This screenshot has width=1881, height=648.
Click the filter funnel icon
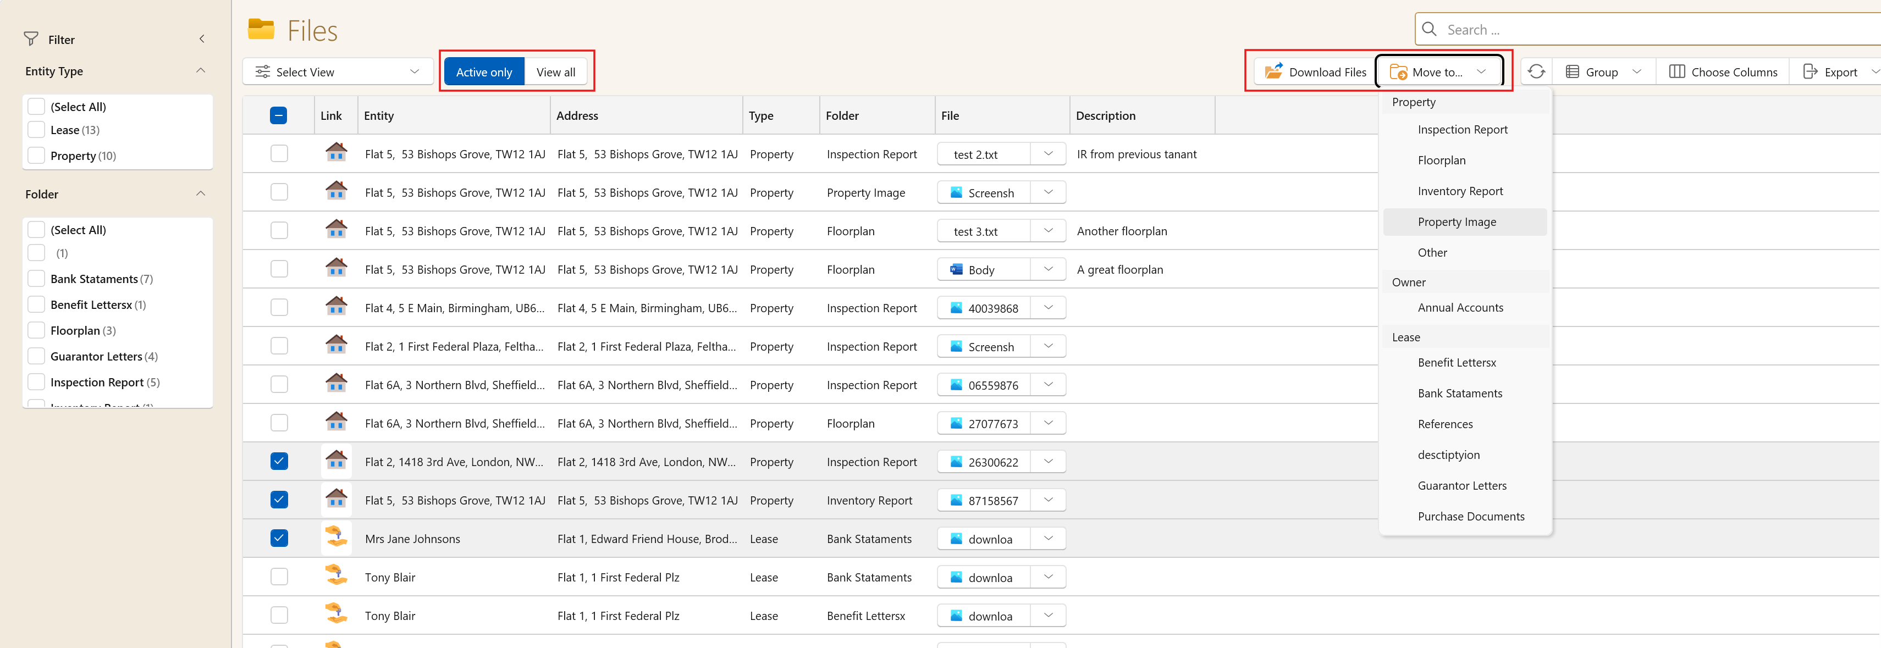point(31,40)
